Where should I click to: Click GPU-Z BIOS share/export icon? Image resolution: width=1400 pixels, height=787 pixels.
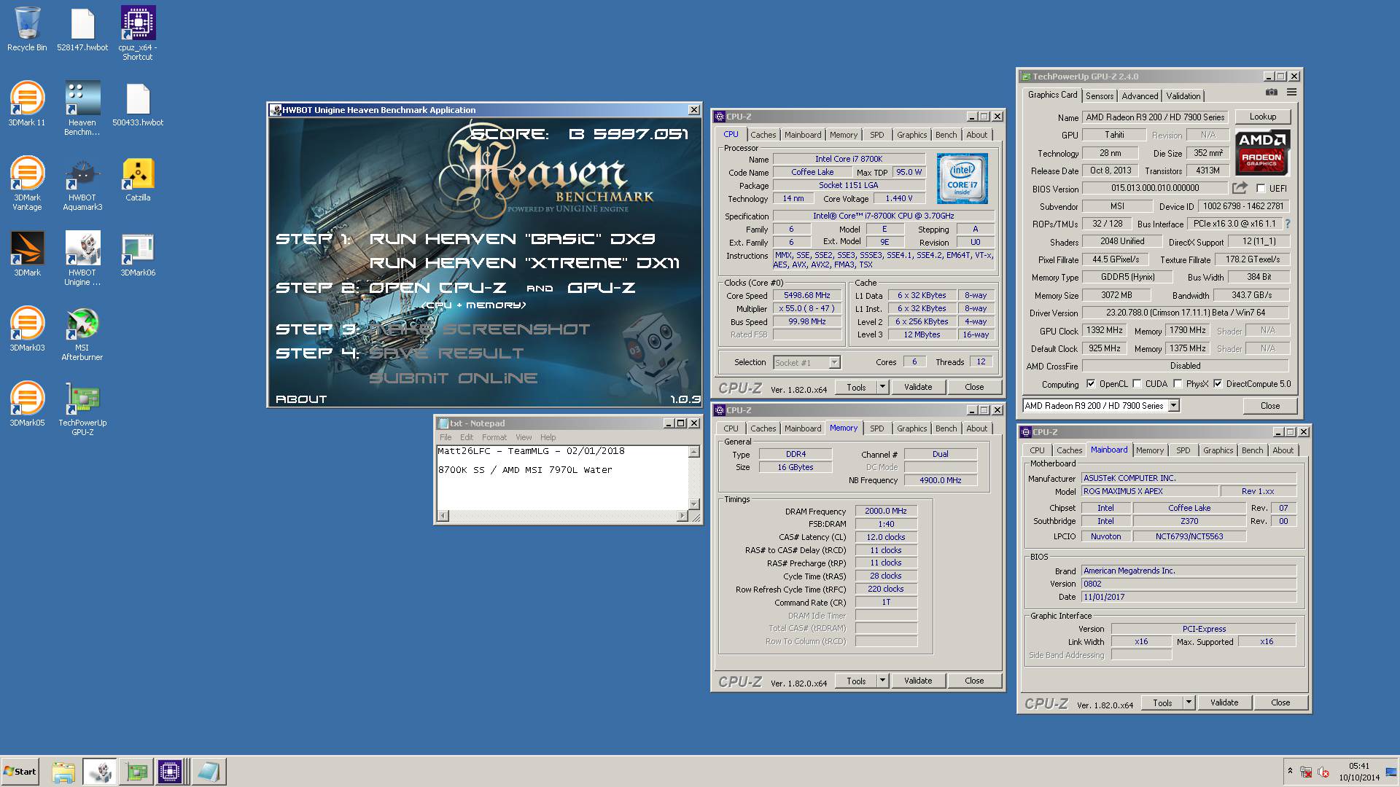click(x=1240, y=188)
